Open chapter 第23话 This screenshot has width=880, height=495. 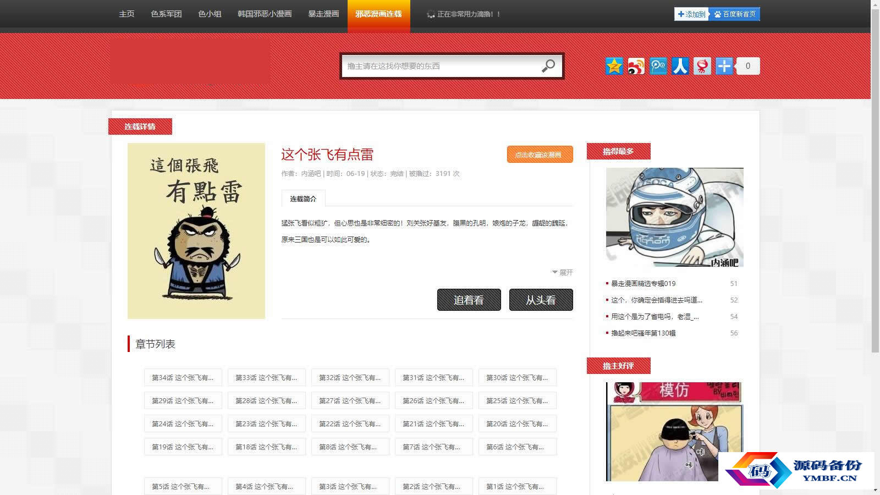(267, 424)
